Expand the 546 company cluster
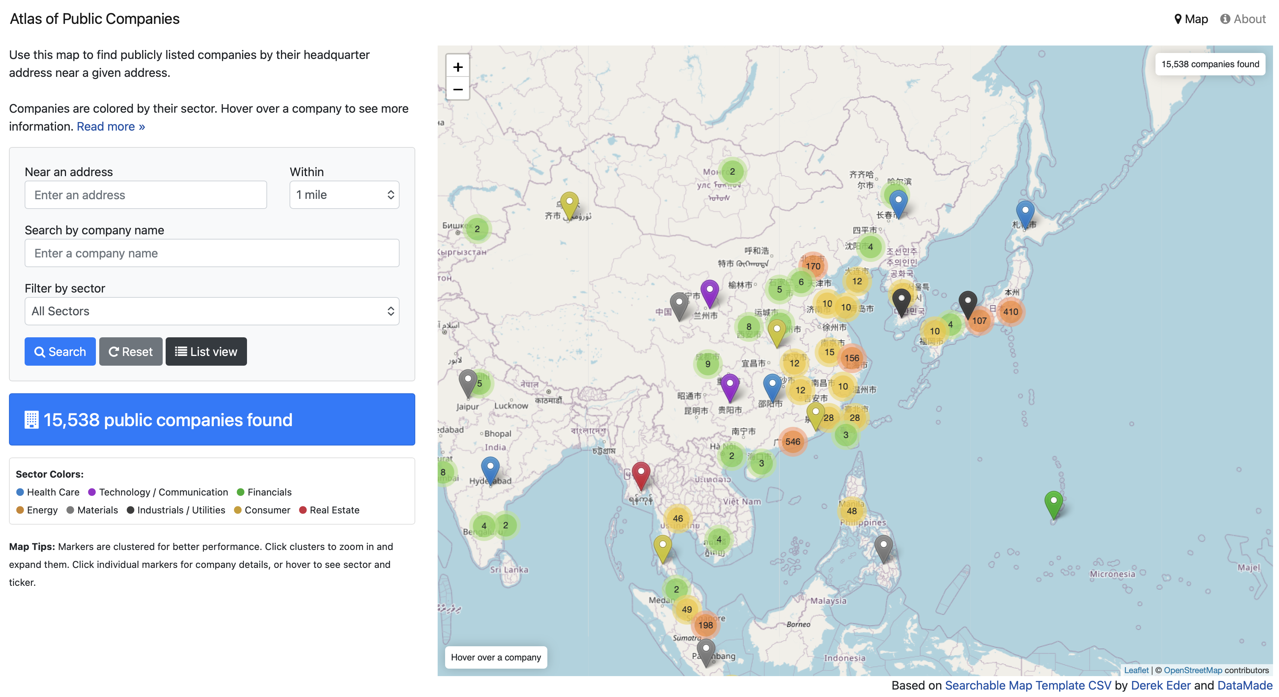Screen dimensions: 1279x697 (792, 441)
